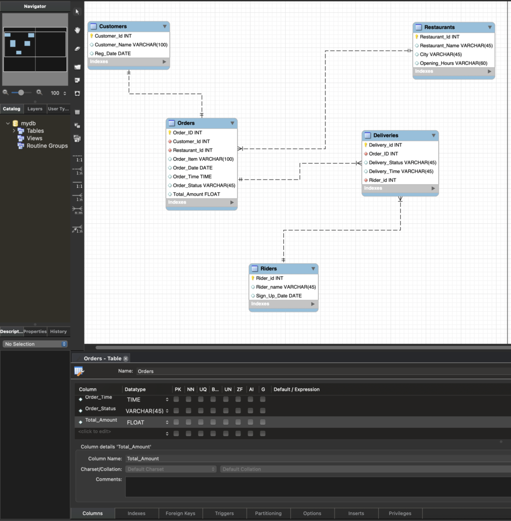Screen dimensions: 511x521
Task: Pick the place new table tool
Action: (x=77, y=111)
